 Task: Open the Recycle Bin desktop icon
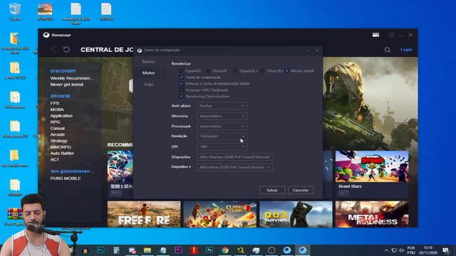click(x=15, y=11)
